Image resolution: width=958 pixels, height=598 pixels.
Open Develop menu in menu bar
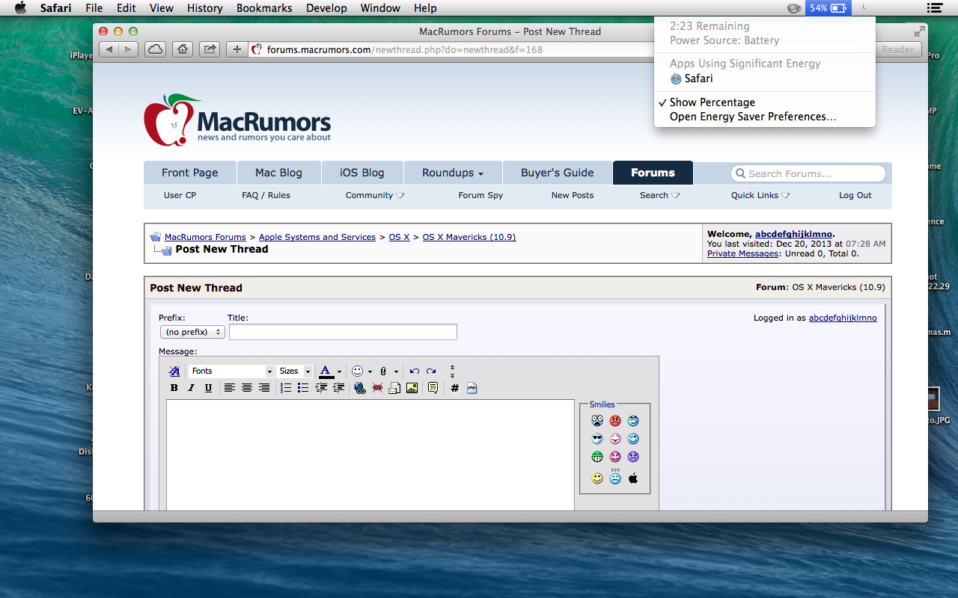click(x=327, y=8)
